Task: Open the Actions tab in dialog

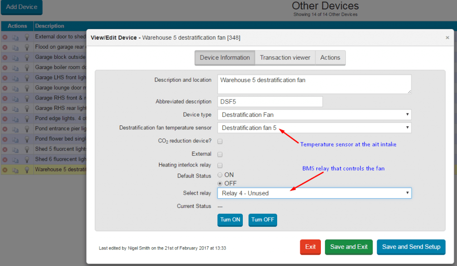Action: coord(330,58)
